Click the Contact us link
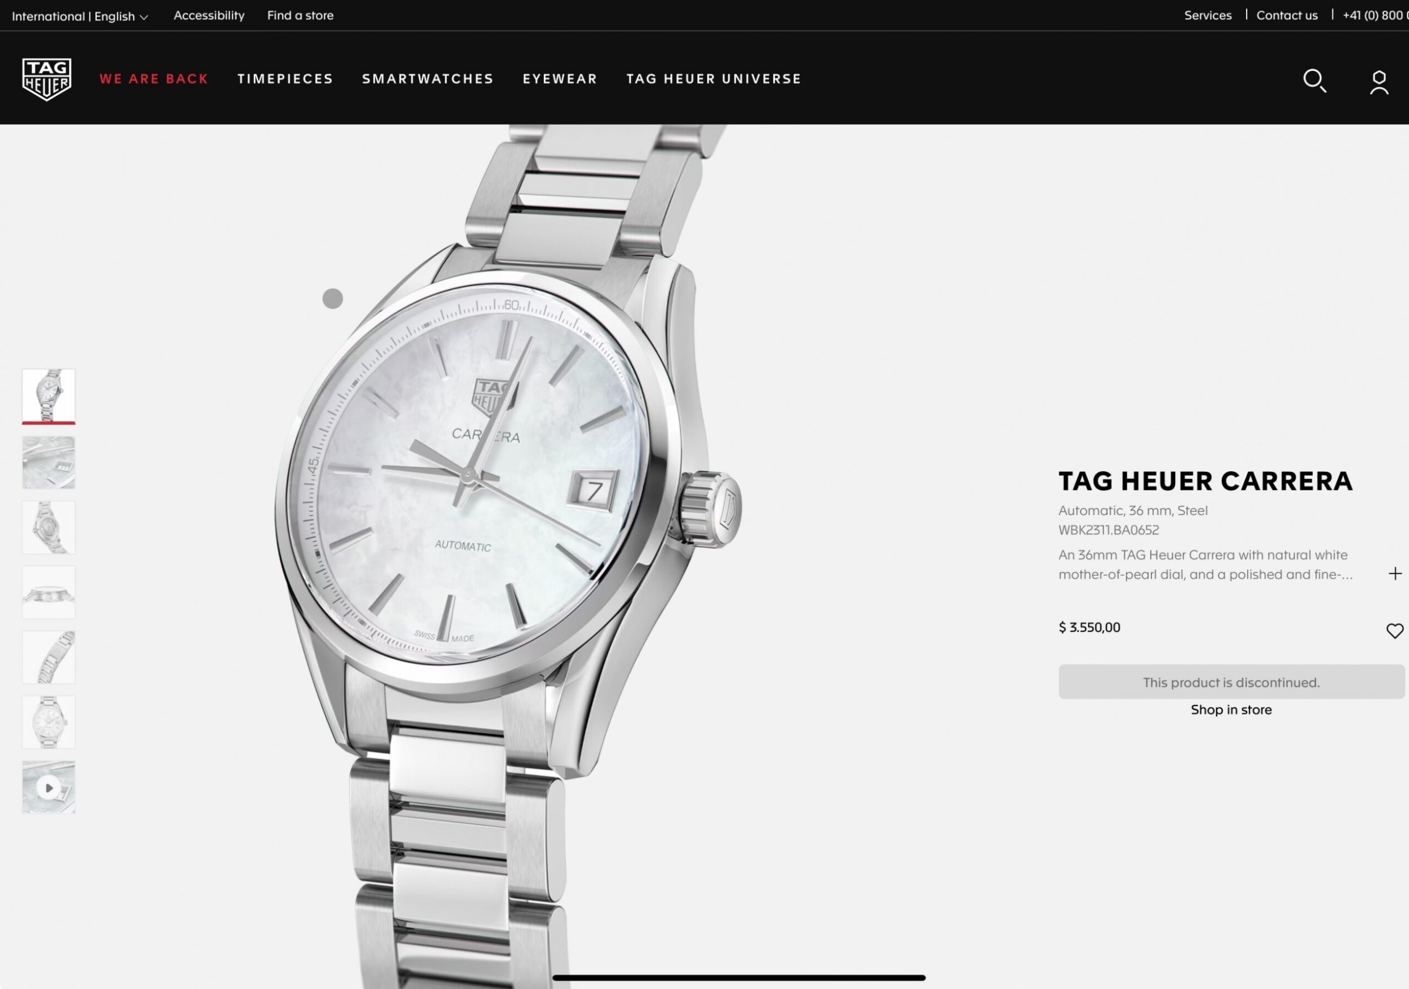The width and height of the screenshot is (1409, 989). pyautogui.click(x=1287, y=15)
